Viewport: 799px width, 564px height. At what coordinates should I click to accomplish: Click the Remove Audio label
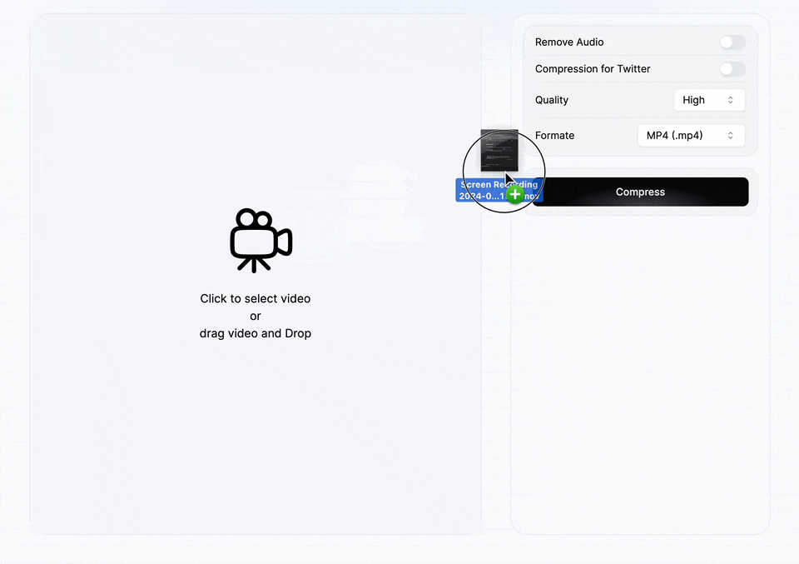pyautogui.click(x=569, y=42)
